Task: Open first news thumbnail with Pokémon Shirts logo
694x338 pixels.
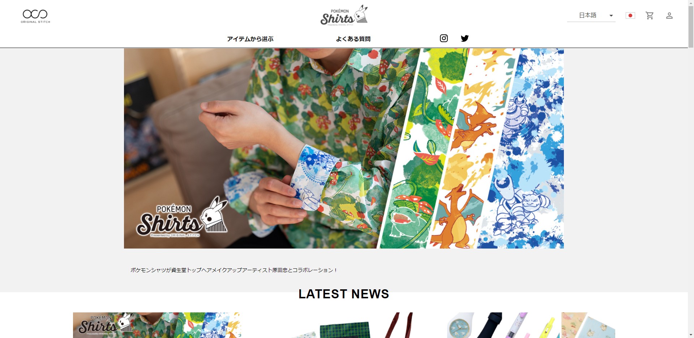Action: pos(157,325)
